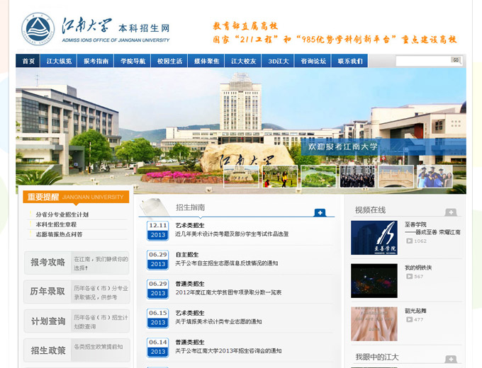Open the 江大纵览 menu item

tap(59, 61)
